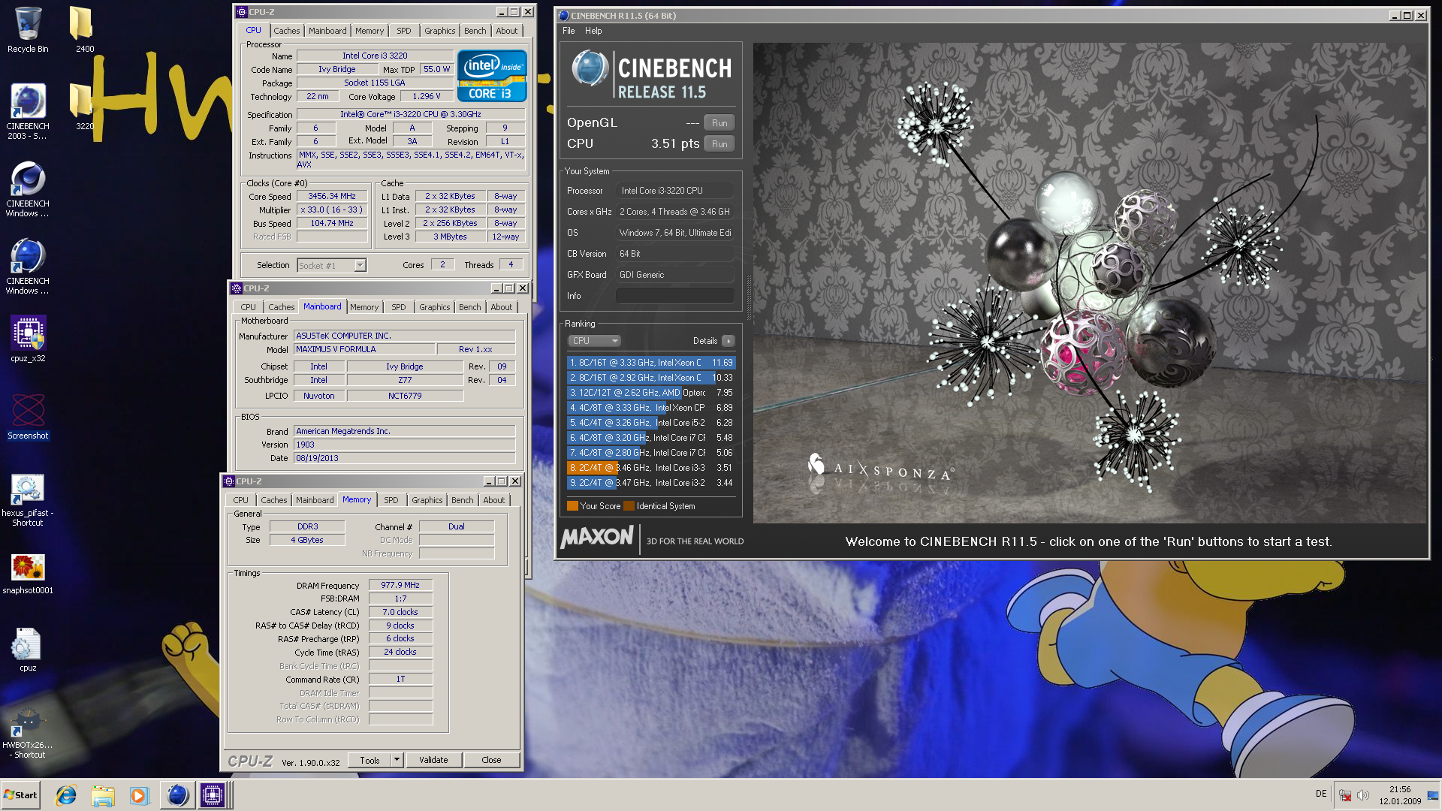Launch the second CINEBENCH Windows desktop shortcut
Screen dimensions: 1442x811
click(28, 266)
